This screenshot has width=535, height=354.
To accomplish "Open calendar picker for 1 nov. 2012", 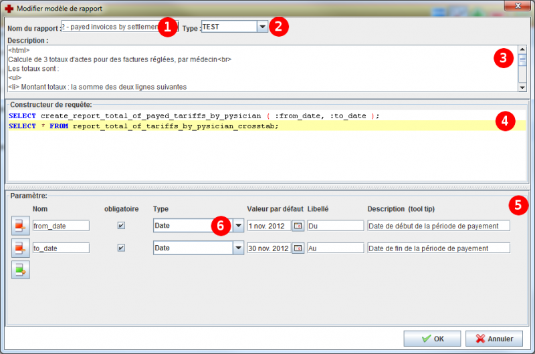I will click(298, 226).
